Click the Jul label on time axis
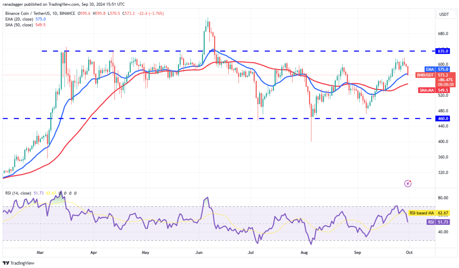The image size is (459, 268). pos(251,253)
